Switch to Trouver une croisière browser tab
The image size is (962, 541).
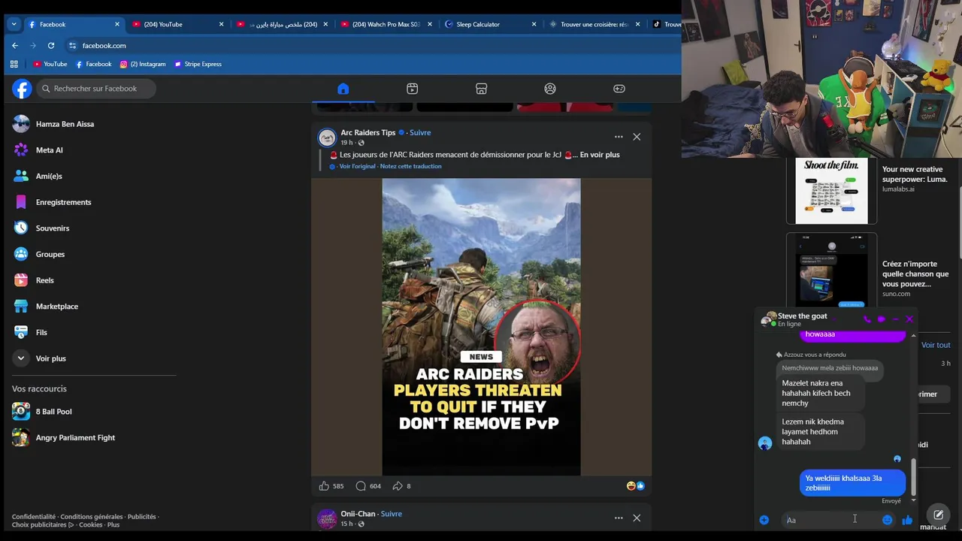(594, 24)
